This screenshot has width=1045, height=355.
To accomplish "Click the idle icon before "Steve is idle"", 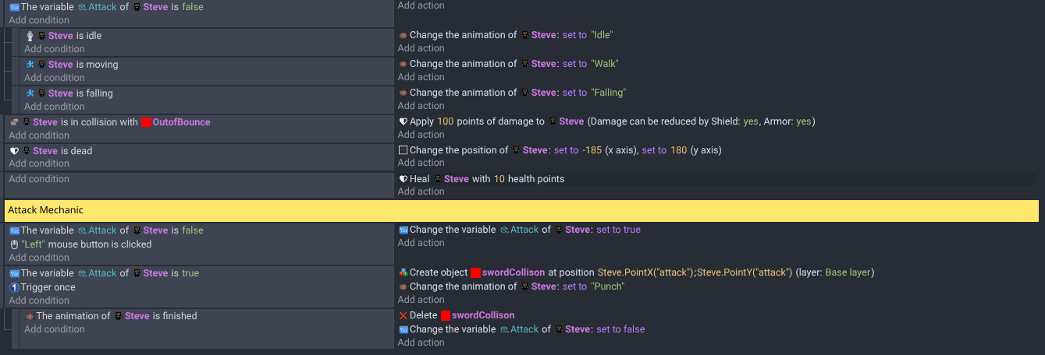I will [x=30, y=36].
